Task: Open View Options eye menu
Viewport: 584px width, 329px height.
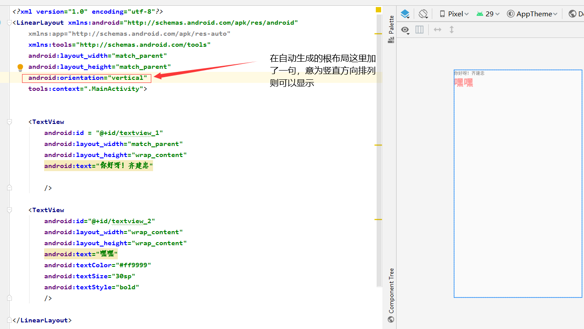Action: tap(405, 30)
